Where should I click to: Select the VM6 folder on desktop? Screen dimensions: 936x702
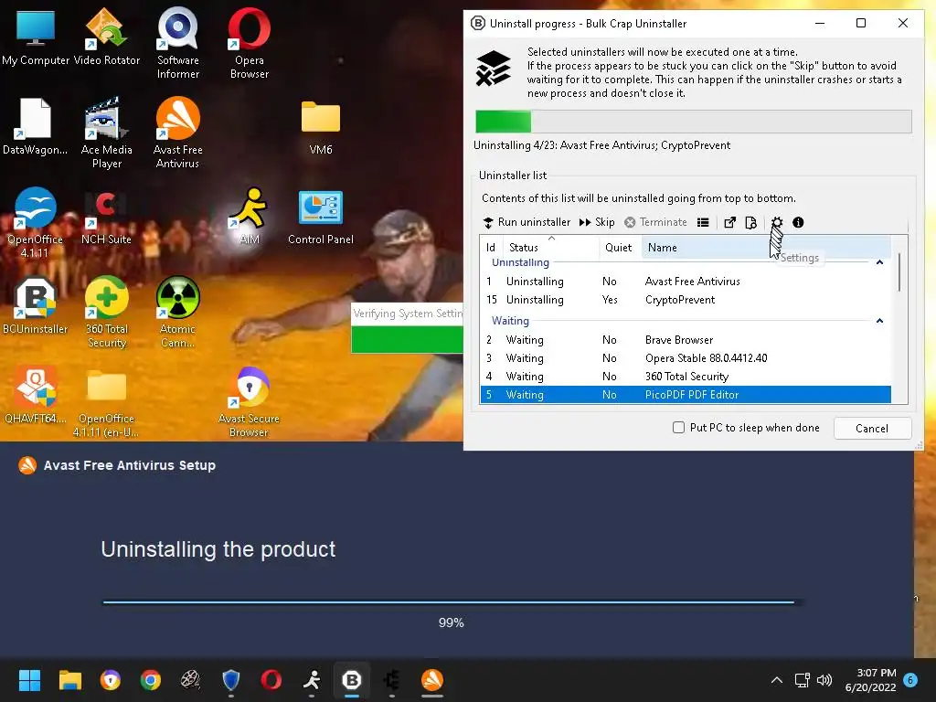click(321, 126)
